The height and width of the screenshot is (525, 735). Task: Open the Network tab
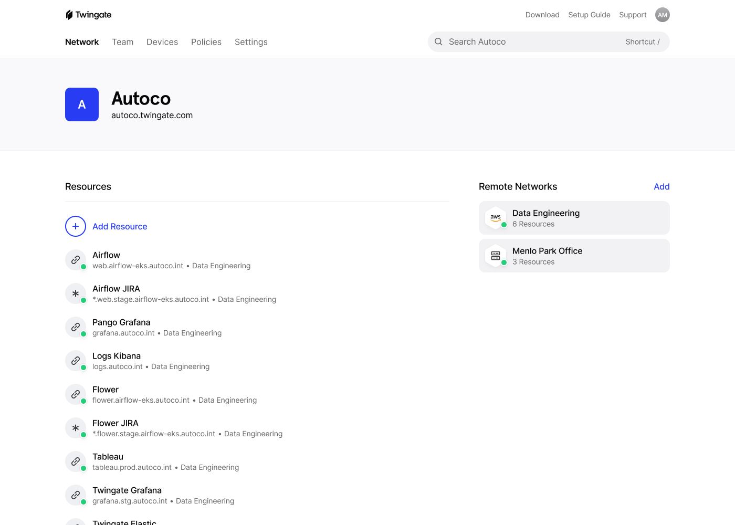(82, 42)
